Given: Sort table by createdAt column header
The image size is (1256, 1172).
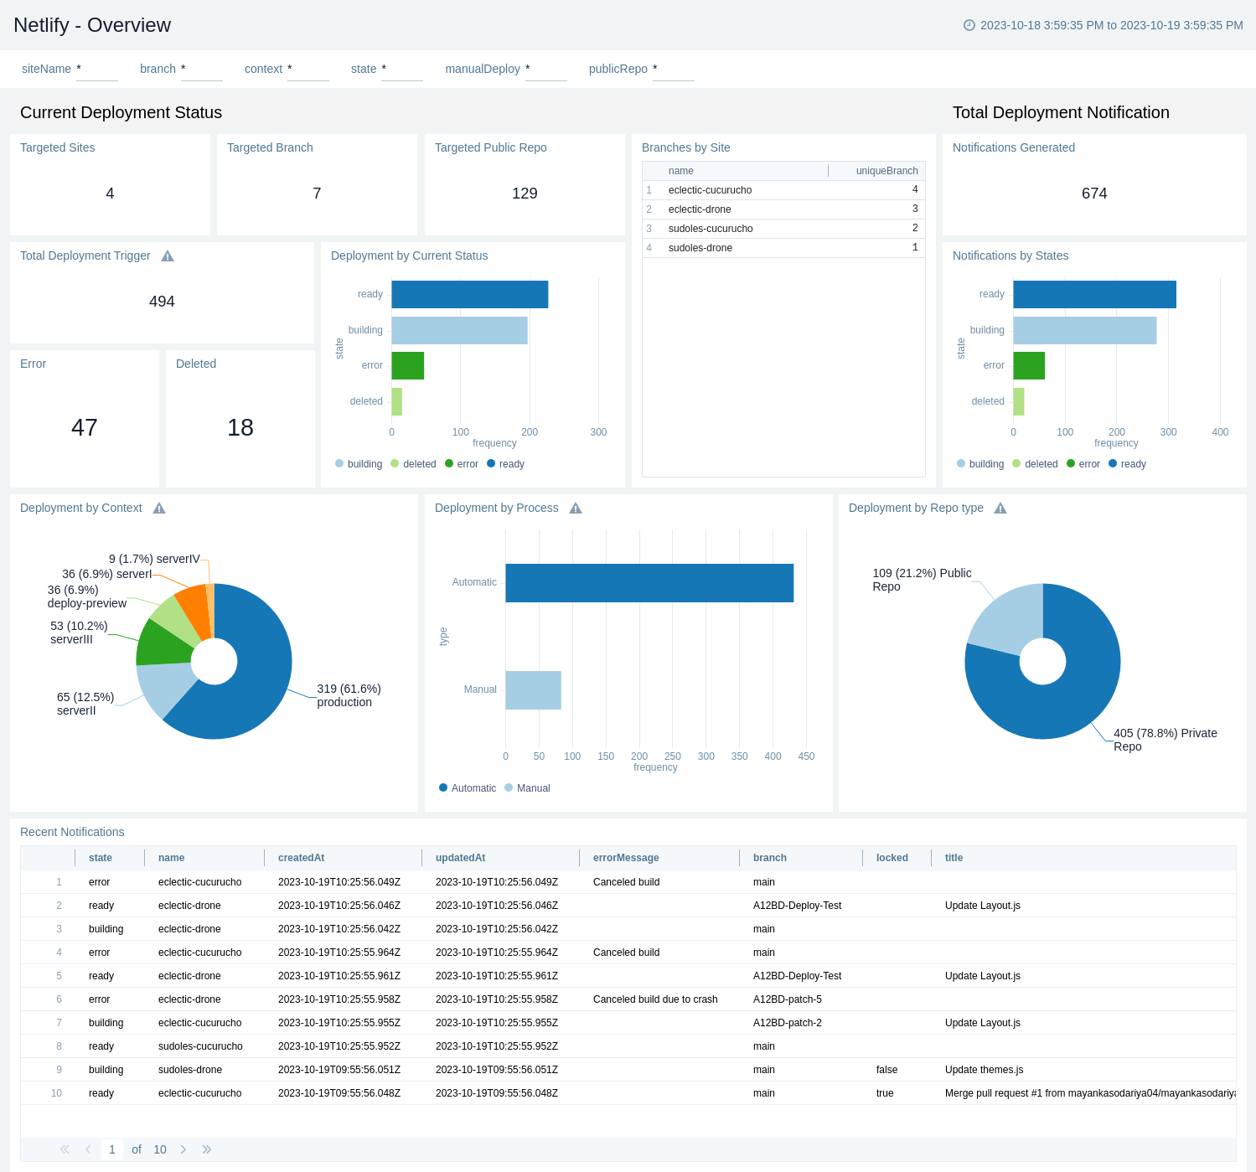Looking at the screenshot, I should point(302,858).
